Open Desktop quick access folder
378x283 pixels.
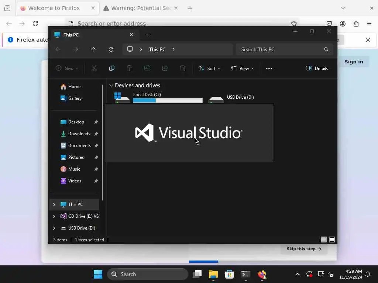76,122
